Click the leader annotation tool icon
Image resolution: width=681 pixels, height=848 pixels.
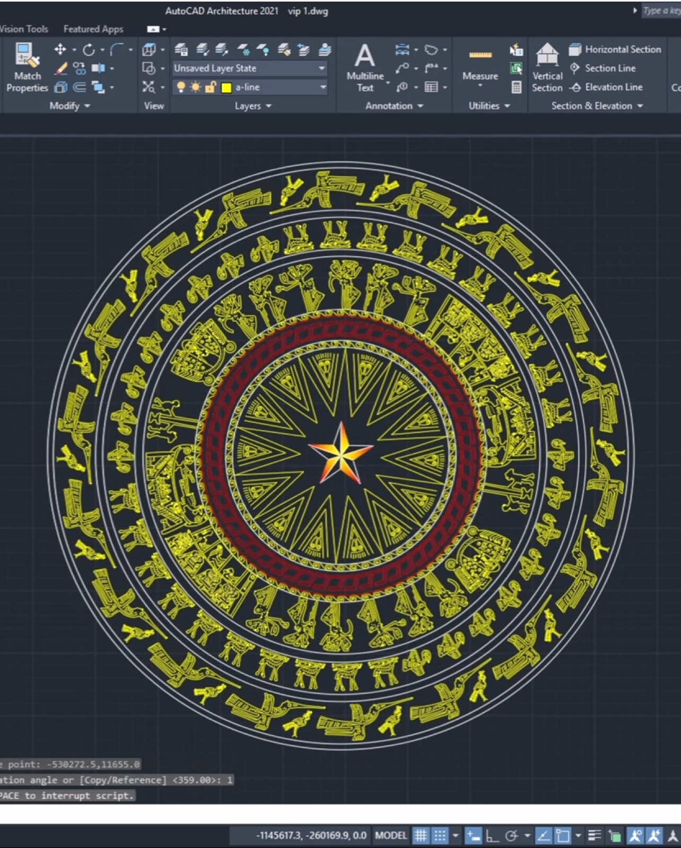403,68
